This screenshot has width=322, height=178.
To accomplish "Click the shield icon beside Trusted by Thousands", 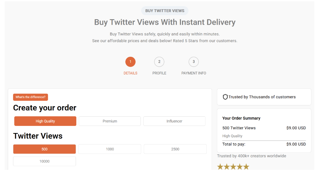I will coord(225,97).
